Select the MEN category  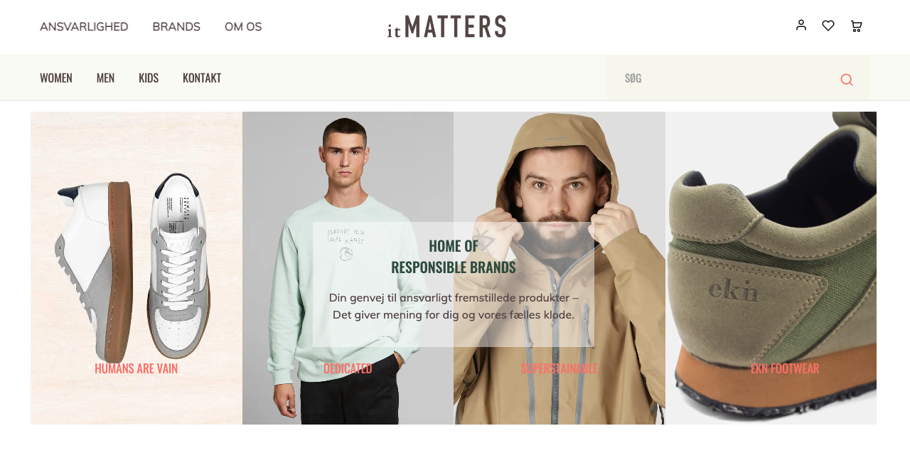105,78
